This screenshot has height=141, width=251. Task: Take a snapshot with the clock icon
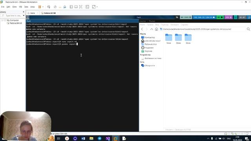click(55, 7)
